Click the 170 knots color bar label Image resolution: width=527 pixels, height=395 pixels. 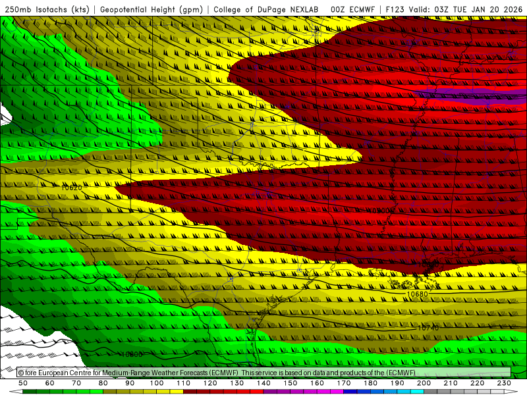pos(344,383)
